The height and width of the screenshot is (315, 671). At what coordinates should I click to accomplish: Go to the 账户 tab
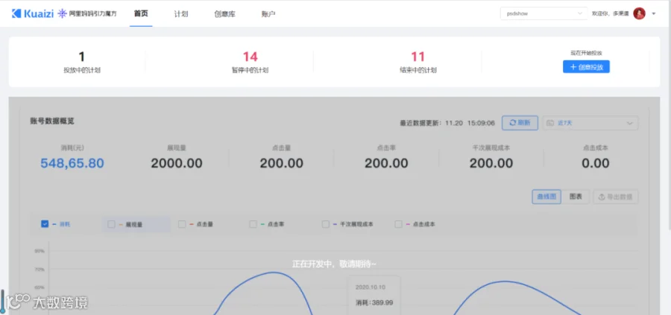click(x=268, y=13)
